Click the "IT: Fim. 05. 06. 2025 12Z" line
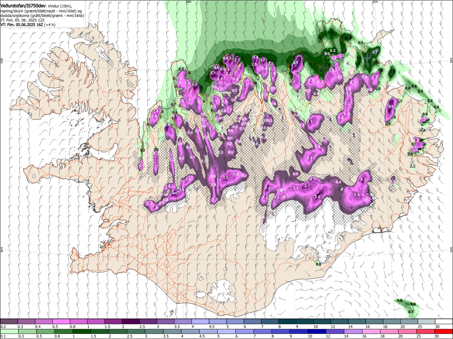The height and width of the screenshot is (339, 453). 22,20
